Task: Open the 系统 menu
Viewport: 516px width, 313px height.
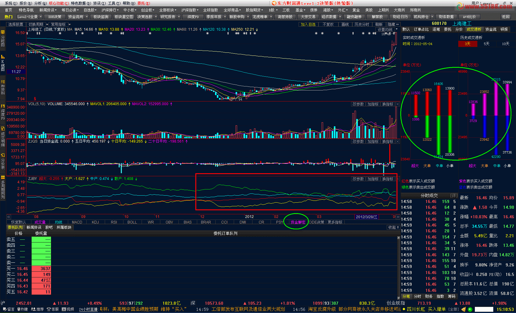Action: coord(11,3)
